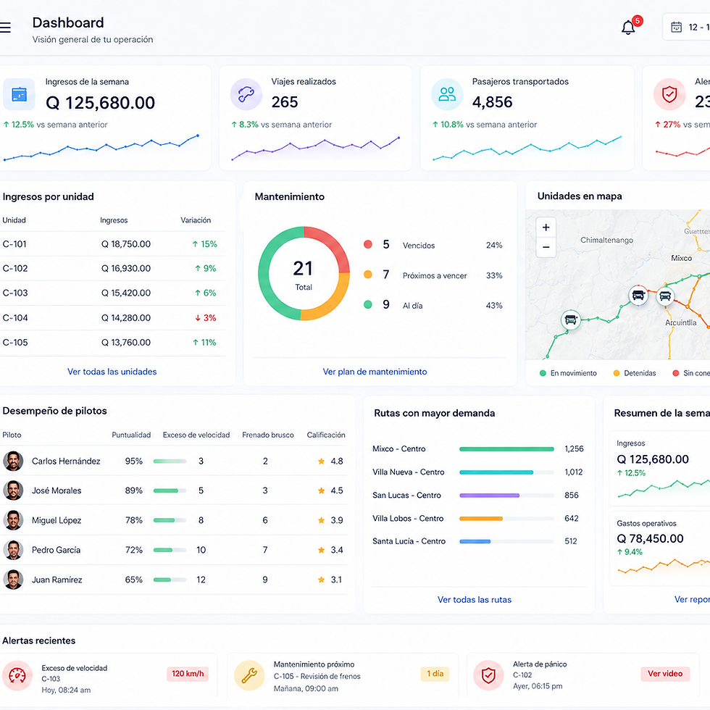Click the orange Próximos a vencer legend dot
The height and width of the screenshot is (710, 710).
[x=368, y=275]
